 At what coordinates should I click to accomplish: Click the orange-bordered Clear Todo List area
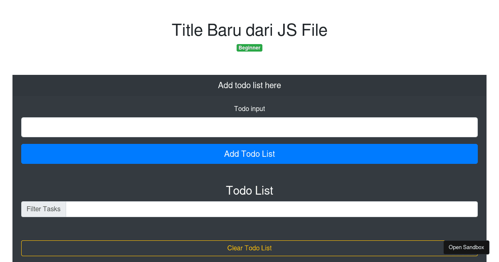249,248
